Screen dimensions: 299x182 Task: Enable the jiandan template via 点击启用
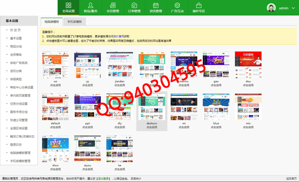point(120,85)
